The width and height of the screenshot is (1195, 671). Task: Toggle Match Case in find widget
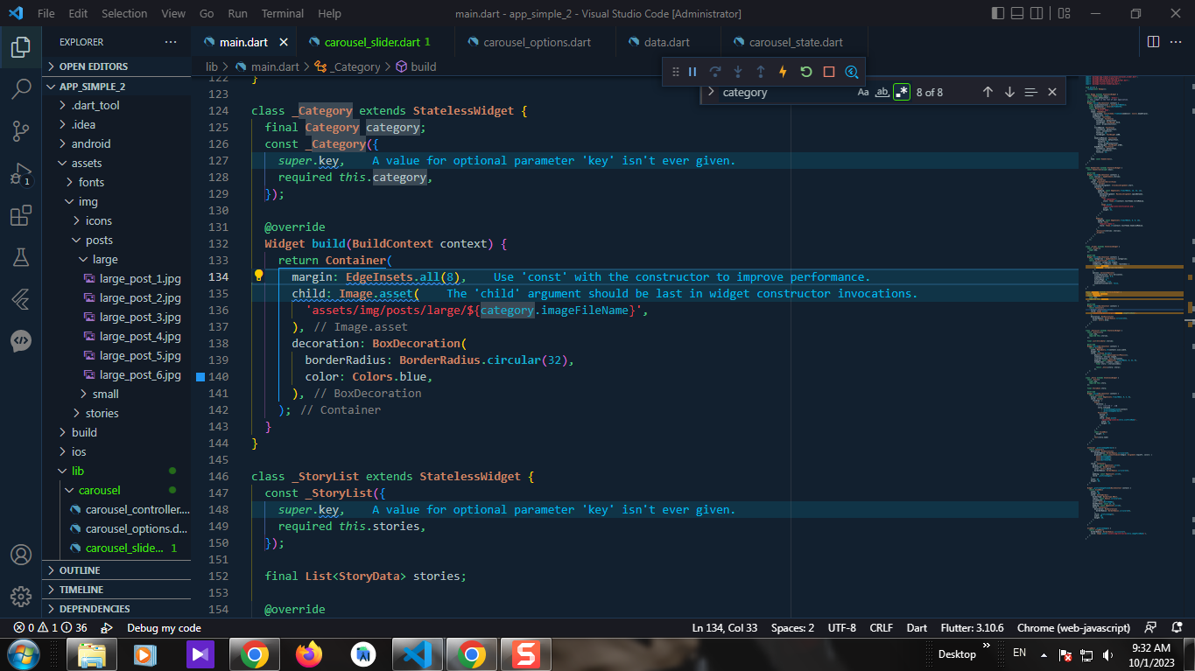863,92
